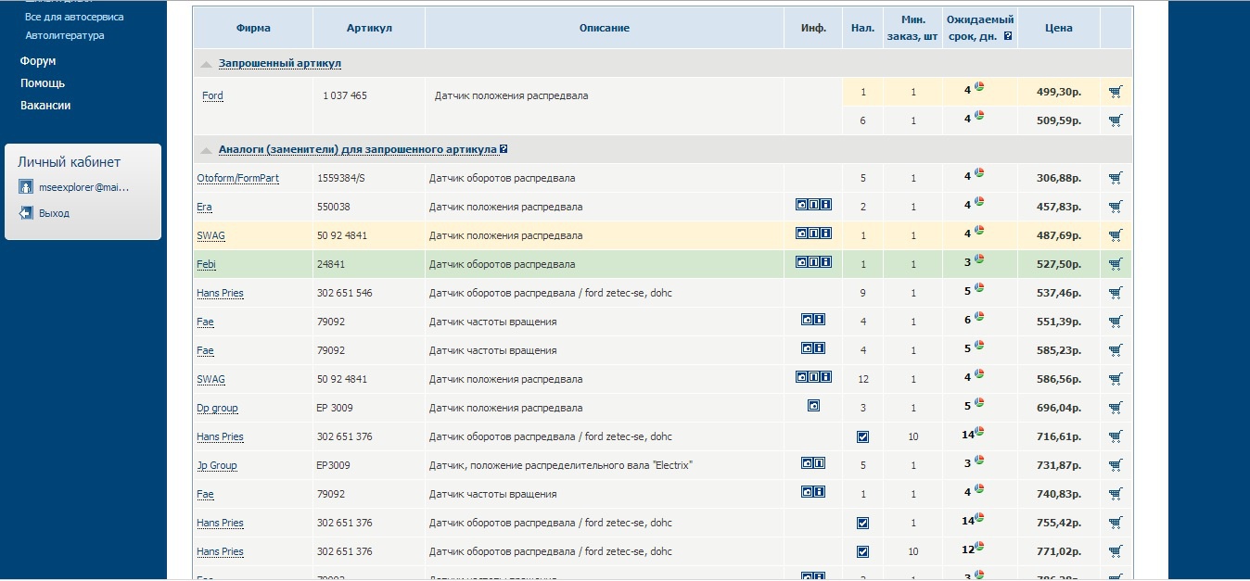Click help icon next to Аналоги heading
This screenshot has height=581, width=1250.
(504, 149)
